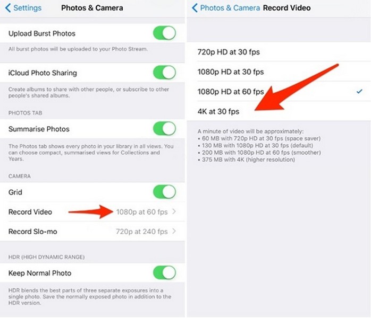Disable iCloud Photo Sharing switch
The image size is (371, 318).
tap(164, 73)
